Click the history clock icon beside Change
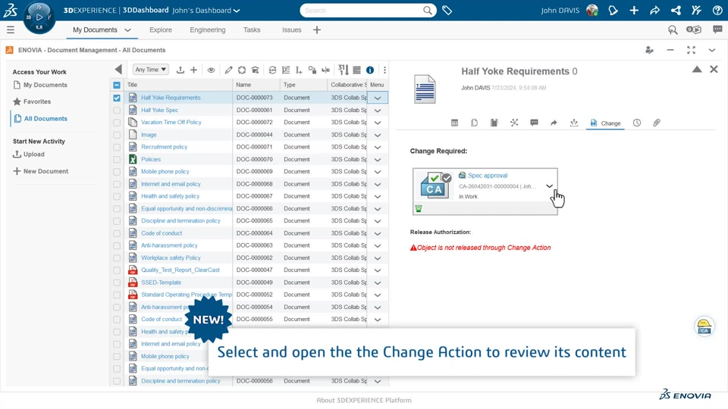This screenshot has width=728, height=409. click(x=636, y=123)
